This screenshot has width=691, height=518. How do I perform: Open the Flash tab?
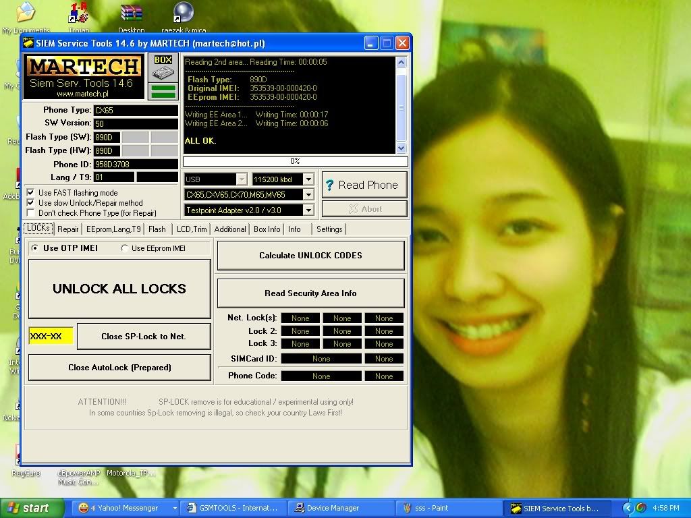pyautogui.click(x=157, y=229)
